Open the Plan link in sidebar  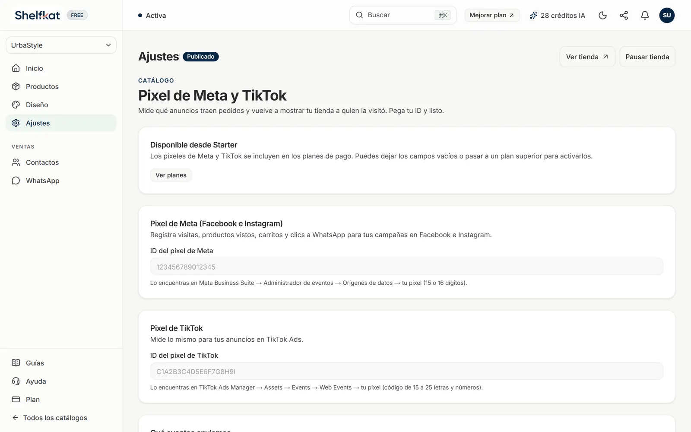coord(61,400)
